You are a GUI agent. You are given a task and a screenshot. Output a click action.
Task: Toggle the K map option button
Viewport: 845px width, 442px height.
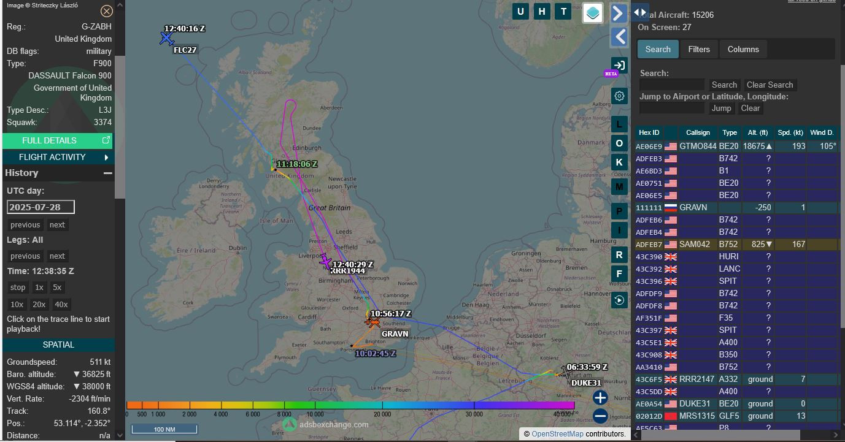pyautogui.click(x=619, y=162)
